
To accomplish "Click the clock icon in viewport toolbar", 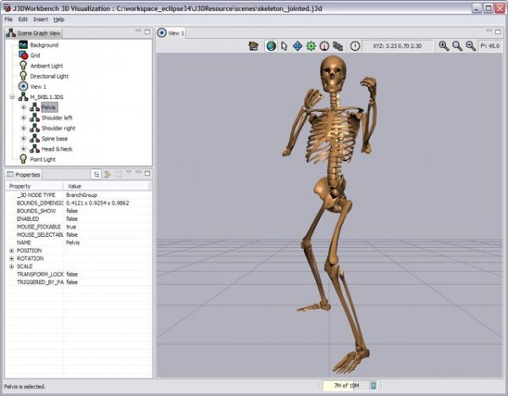I will 355,46.
